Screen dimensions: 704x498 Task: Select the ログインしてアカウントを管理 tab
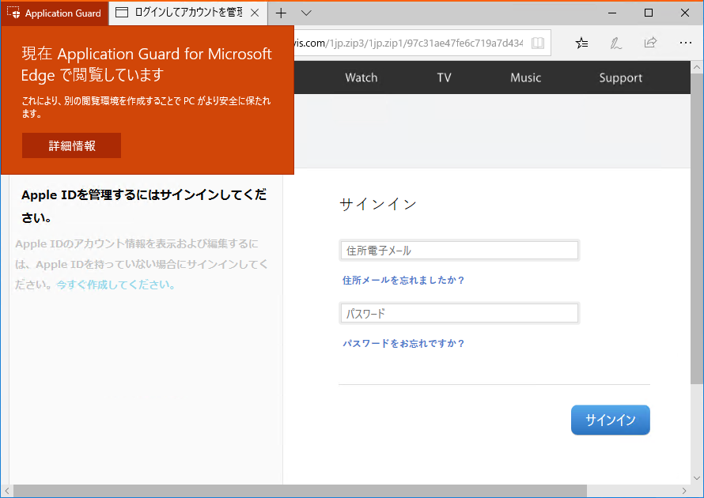(188, 13)
